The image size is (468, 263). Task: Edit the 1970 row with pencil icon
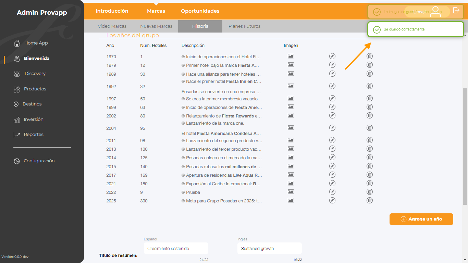[x=332, y=56]
